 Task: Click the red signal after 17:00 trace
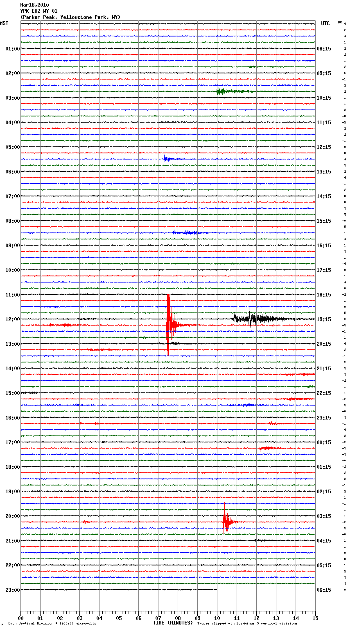(268, 448)
